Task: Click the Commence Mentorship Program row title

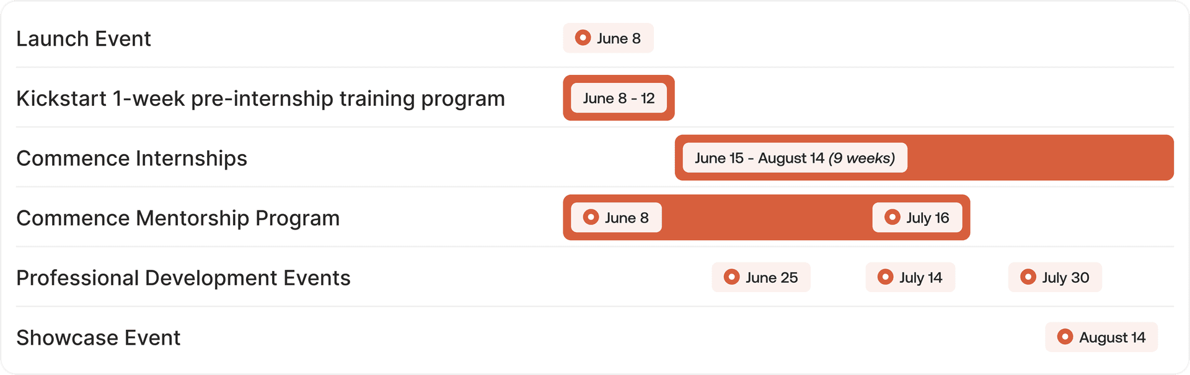Action: point(178,218)
